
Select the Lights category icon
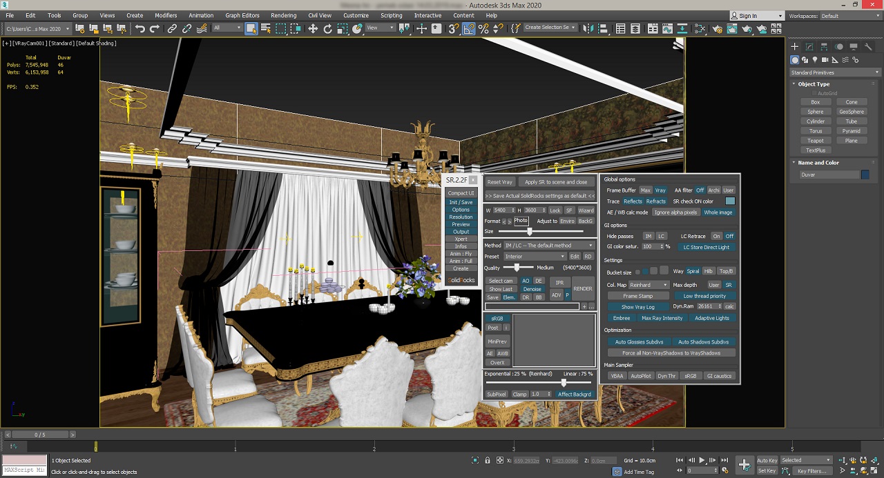pos(815,60)
